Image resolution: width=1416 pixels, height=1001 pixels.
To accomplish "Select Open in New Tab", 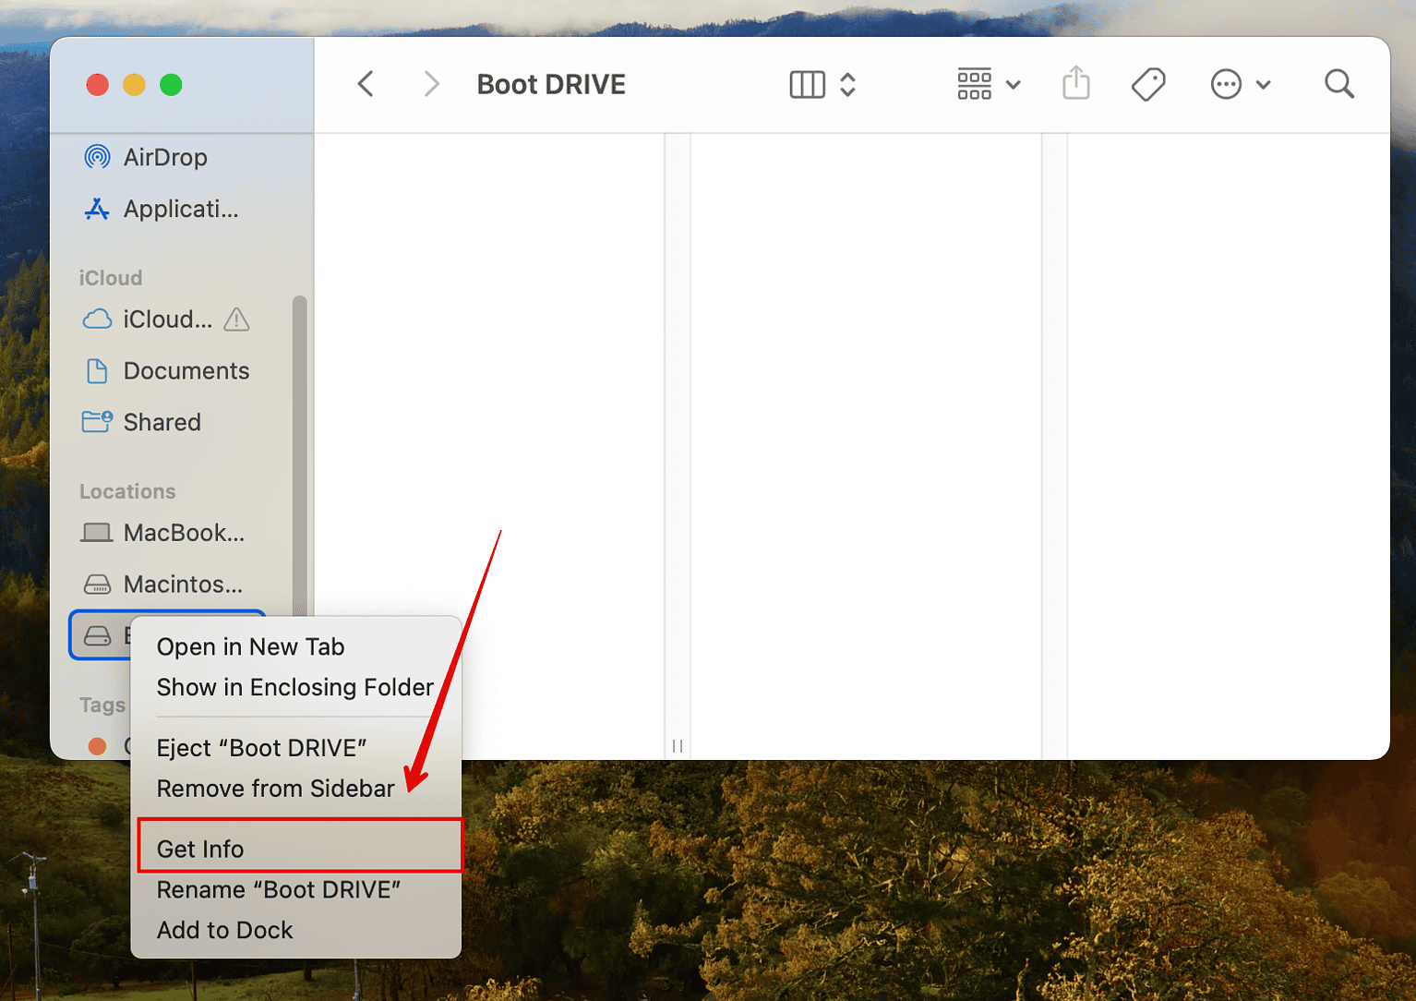I will coord(250,646).
